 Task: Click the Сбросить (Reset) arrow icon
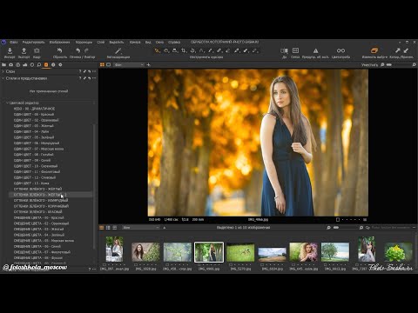coord(59,50)
